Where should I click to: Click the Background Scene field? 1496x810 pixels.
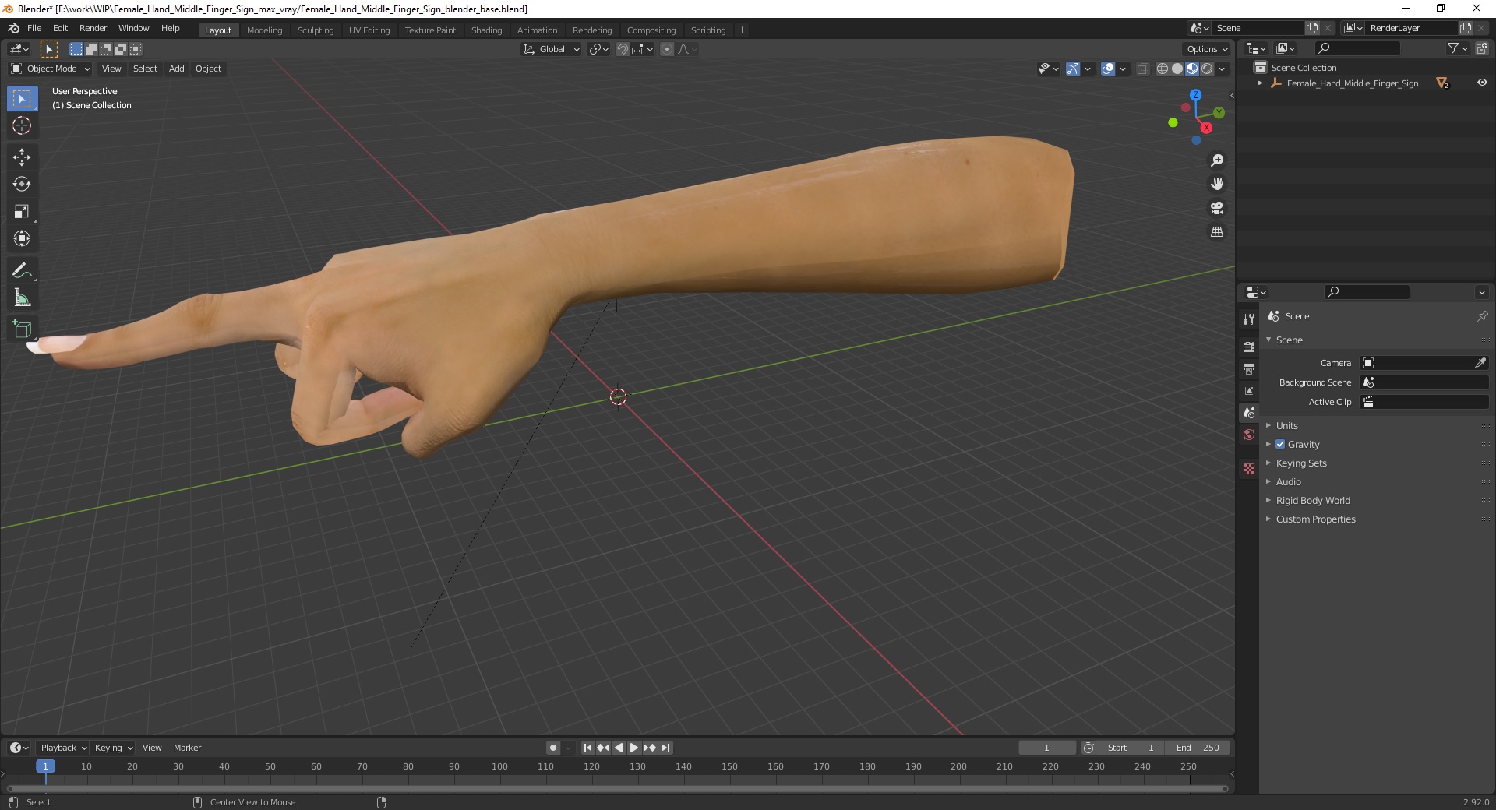click(x=1424, y=382)
